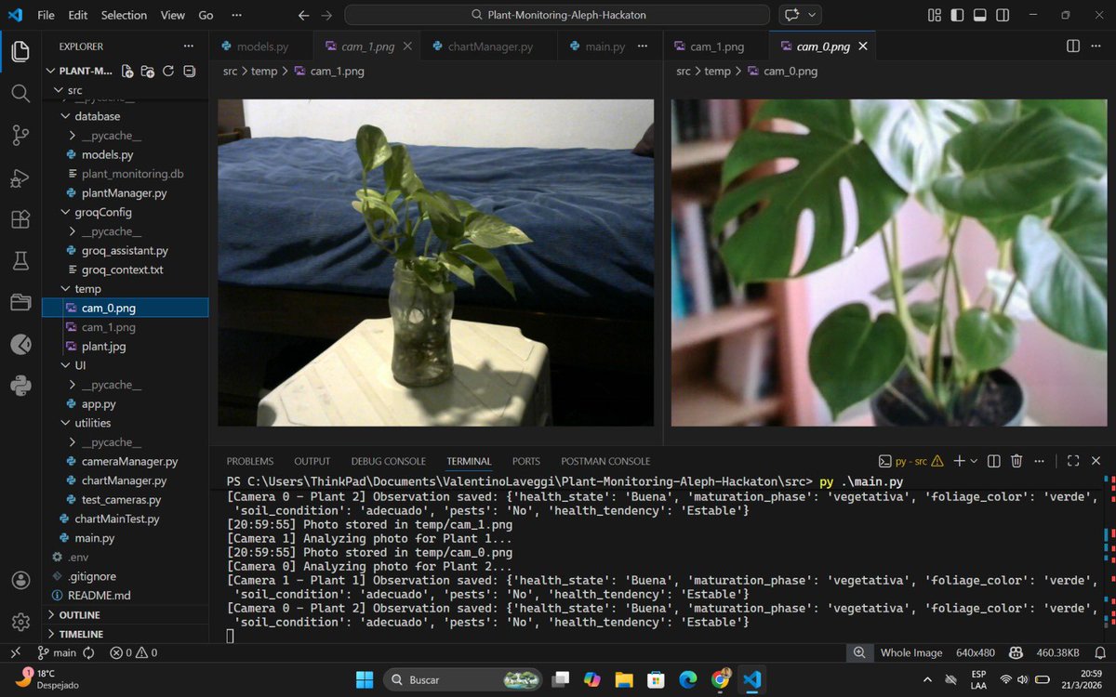
Task: Create a new file in the explorer
Action: 127,71
